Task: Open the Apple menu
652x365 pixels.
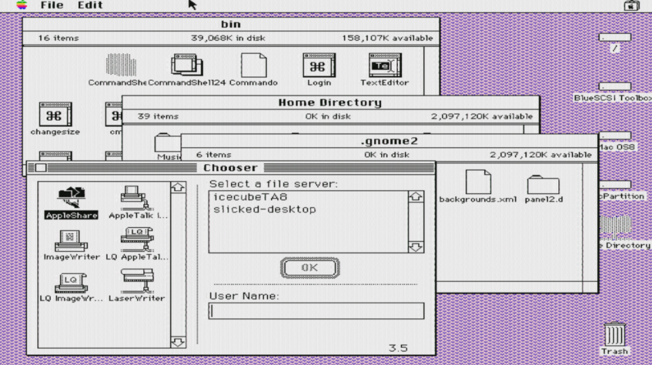Action: 22,5
